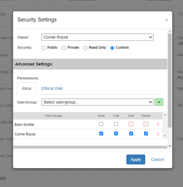Delete Bank Scotter permission row trash icon
Image resolution: width=183 pixels, height=187 pixels.
(x=158, y=124)
